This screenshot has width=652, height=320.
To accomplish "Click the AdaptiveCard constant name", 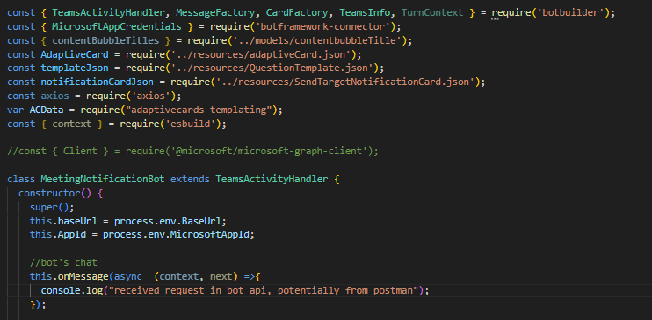I will tap(75, 54).
